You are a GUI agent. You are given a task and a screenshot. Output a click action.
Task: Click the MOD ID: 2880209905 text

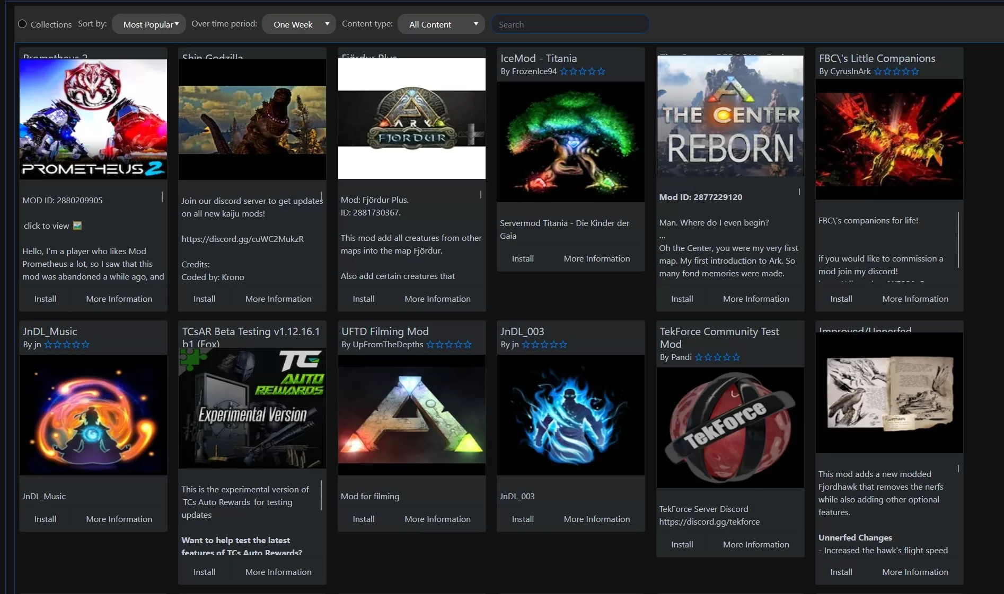(x=63, y=200)
